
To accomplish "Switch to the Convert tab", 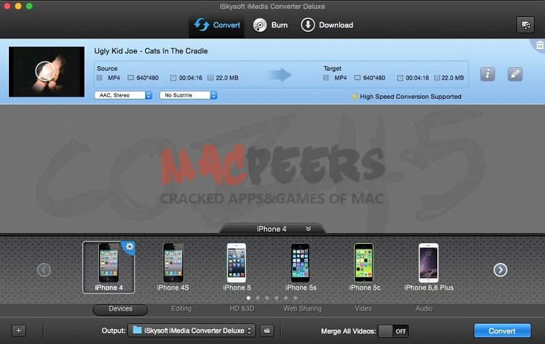I will (217, 25).
